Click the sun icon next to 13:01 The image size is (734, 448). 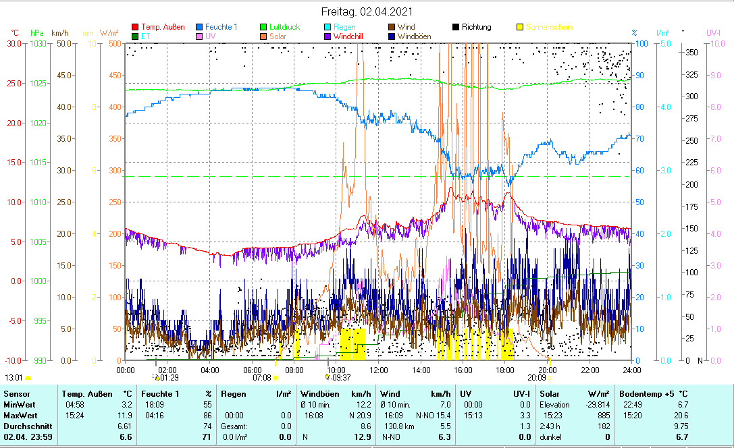pos(28,378)
